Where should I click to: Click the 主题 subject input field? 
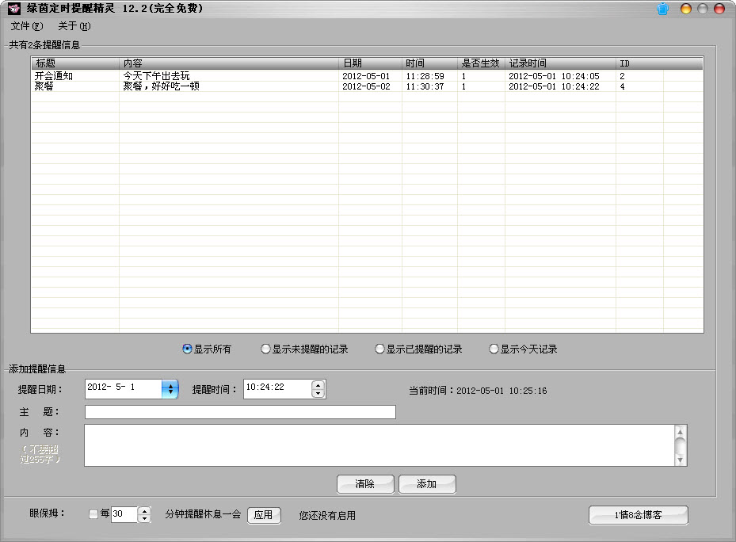click(x=239, y=412)
